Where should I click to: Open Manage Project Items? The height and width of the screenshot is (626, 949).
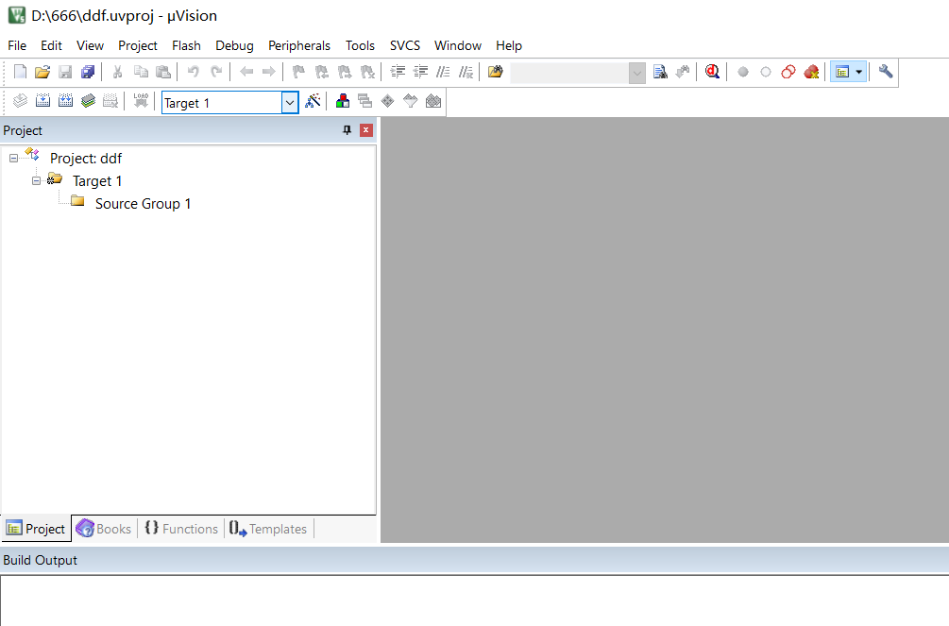(343, 101)
